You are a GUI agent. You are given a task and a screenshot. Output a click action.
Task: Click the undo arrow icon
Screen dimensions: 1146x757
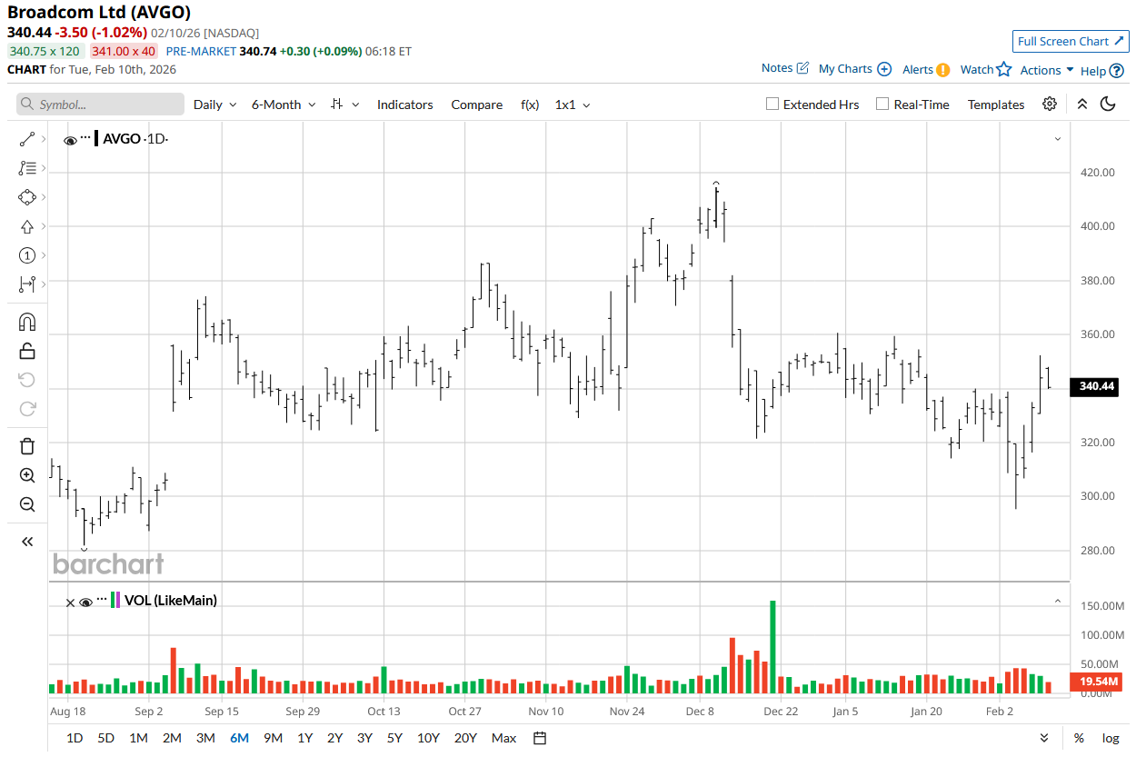(26, 380)
